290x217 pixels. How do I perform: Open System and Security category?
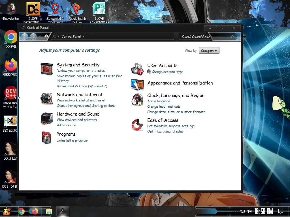78,65
